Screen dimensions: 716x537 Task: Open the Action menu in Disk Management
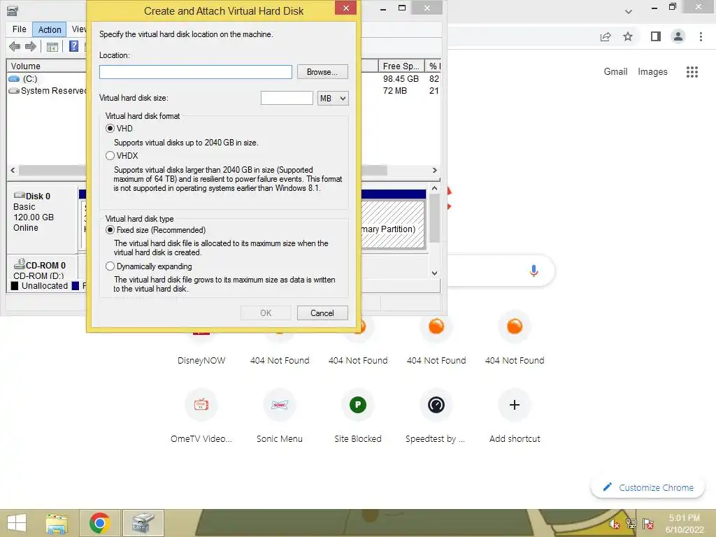point(50,29)
